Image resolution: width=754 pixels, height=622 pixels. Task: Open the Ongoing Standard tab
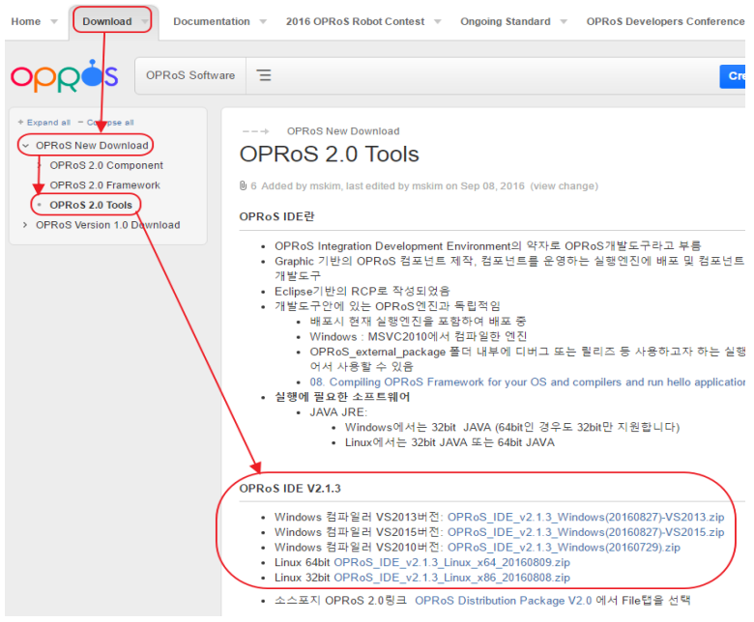pyautogui.click(x=506, y=21)
